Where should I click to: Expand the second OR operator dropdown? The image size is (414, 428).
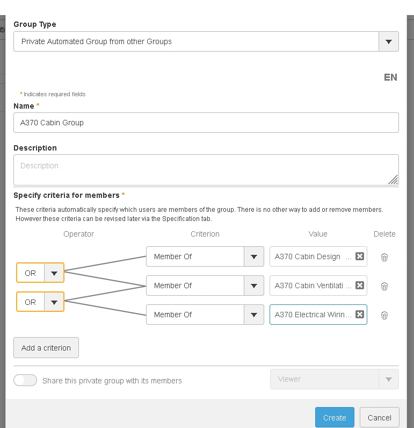pyautogui.click(x=54, y=302)
